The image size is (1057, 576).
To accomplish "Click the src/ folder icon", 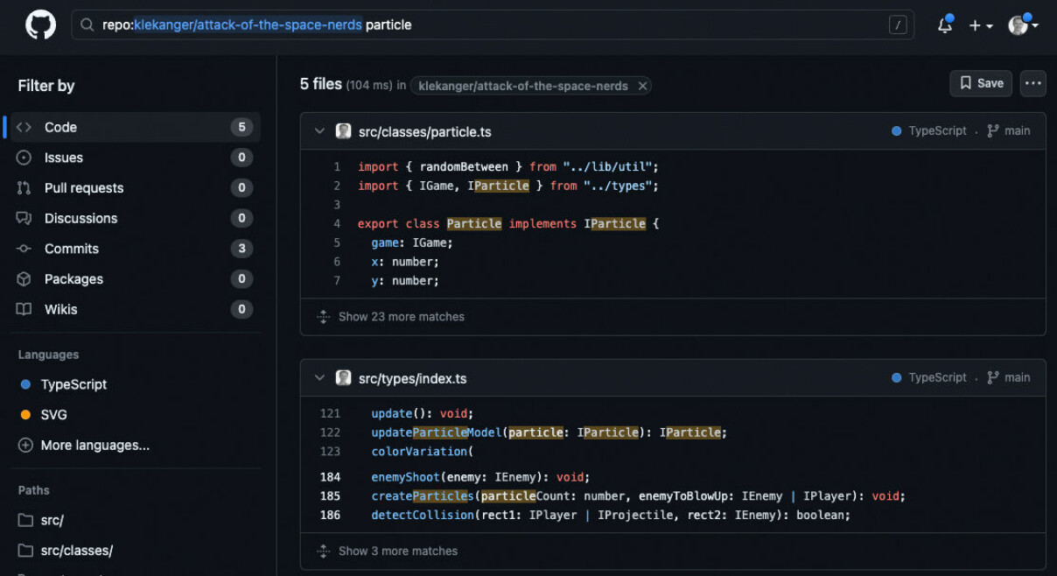I will click(x=25, y=520).
